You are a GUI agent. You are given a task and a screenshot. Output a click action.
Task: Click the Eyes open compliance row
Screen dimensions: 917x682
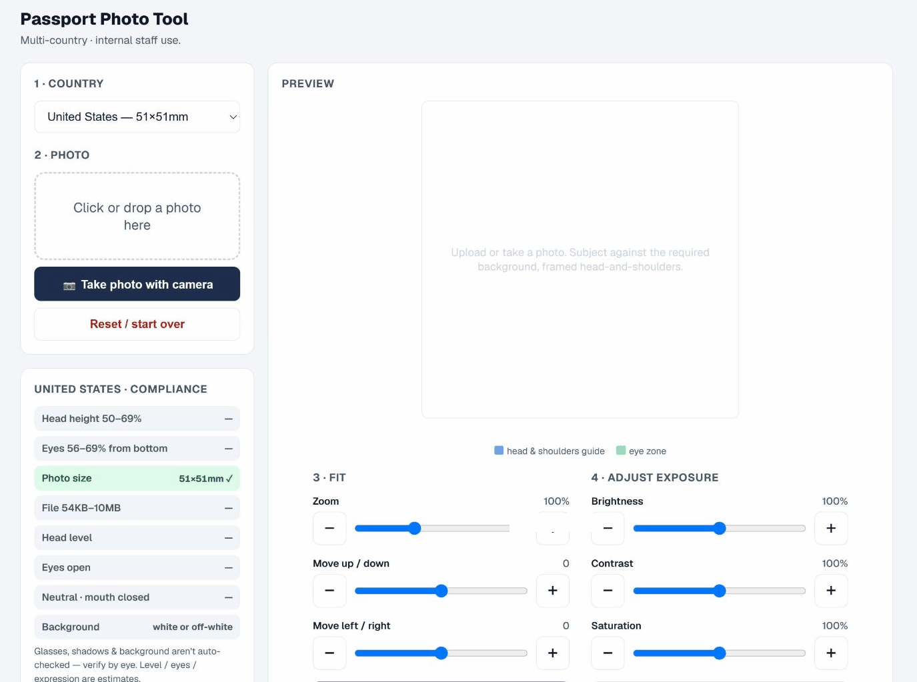(137, 567)
